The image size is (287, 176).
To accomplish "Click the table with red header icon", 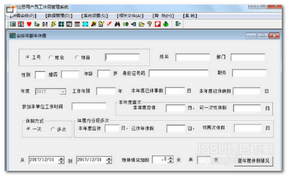I will tap(77, 24).
